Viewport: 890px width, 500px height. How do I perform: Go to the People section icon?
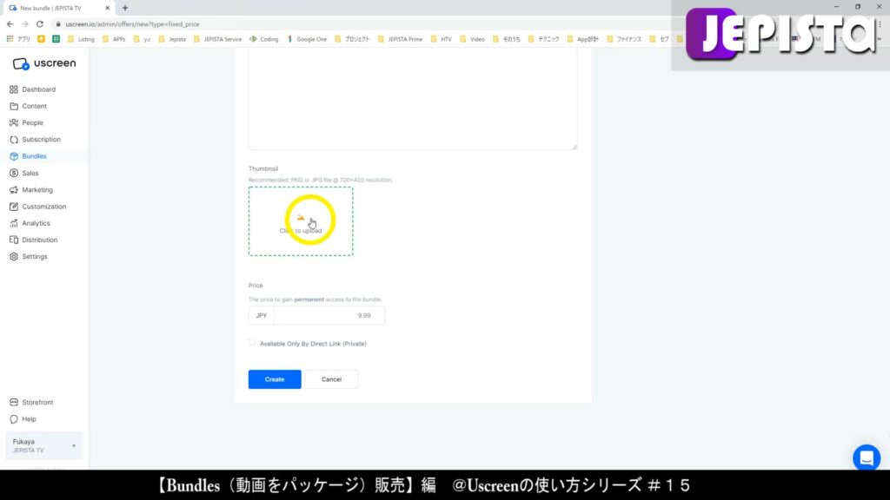click(x=14, y=122)
